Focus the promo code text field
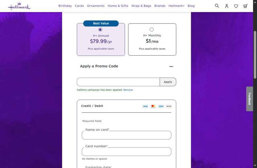The width and height of the screenshot is (257, 168). click(x=118, y=82)
